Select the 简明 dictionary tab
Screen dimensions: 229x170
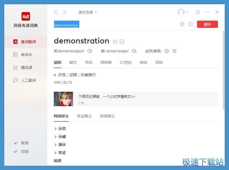coord(58,63)
